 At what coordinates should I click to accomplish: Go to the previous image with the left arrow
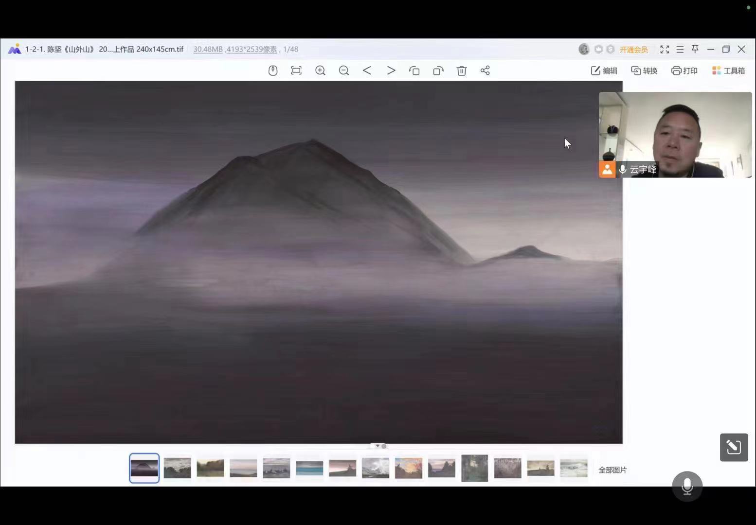(367, 70)
